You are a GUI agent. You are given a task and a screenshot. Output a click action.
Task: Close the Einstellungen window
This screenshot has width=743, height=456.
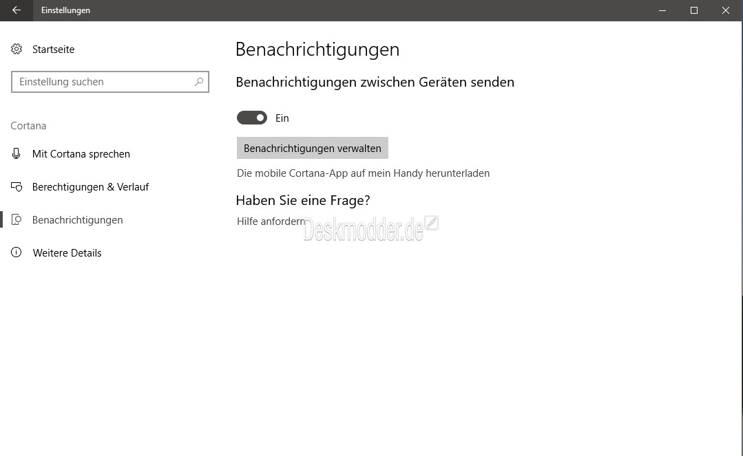coord(725,10)
